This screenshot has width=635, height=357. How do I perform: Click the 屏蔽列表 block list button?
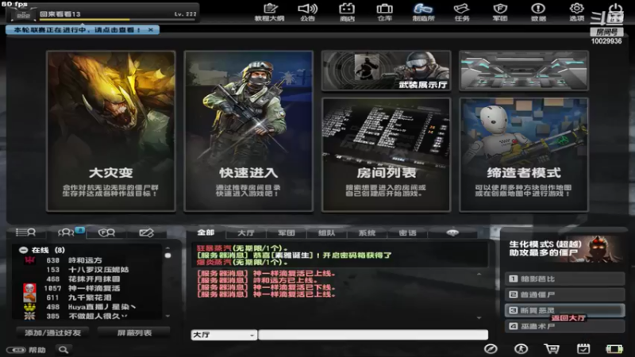click(x=134, y=332)
